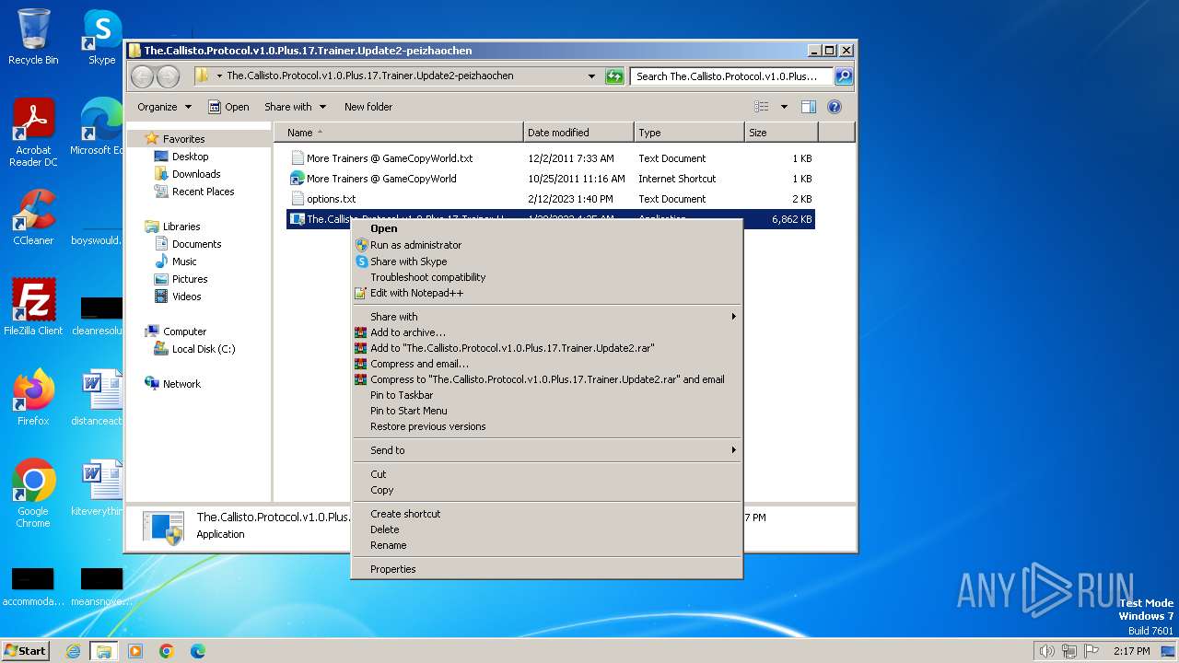Click the taskbar volume speaker icon
Image resolution: width=1179 pixels, height=663 pixels.
click(1046, 651)
